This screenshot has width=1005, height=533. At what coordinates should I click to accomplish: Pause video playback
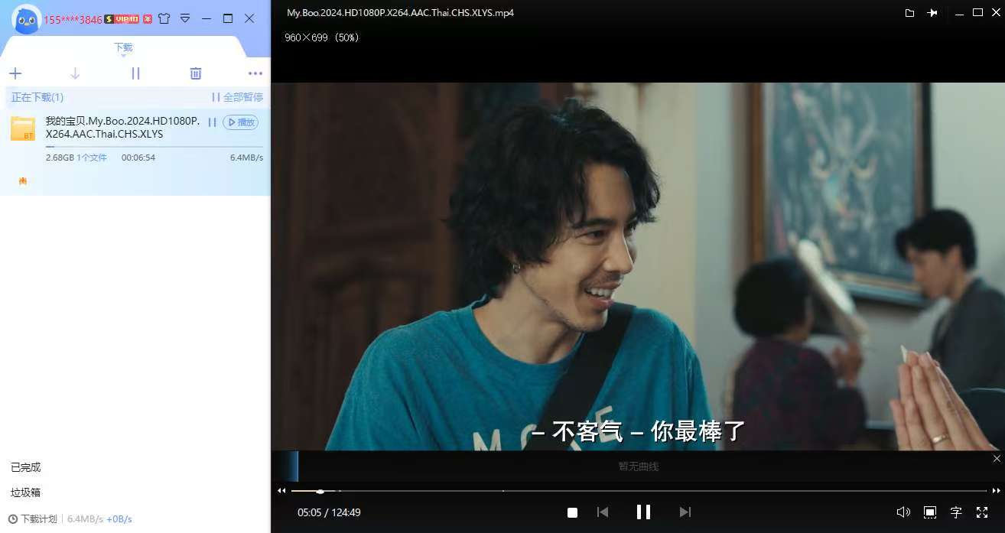pos(643,512)
